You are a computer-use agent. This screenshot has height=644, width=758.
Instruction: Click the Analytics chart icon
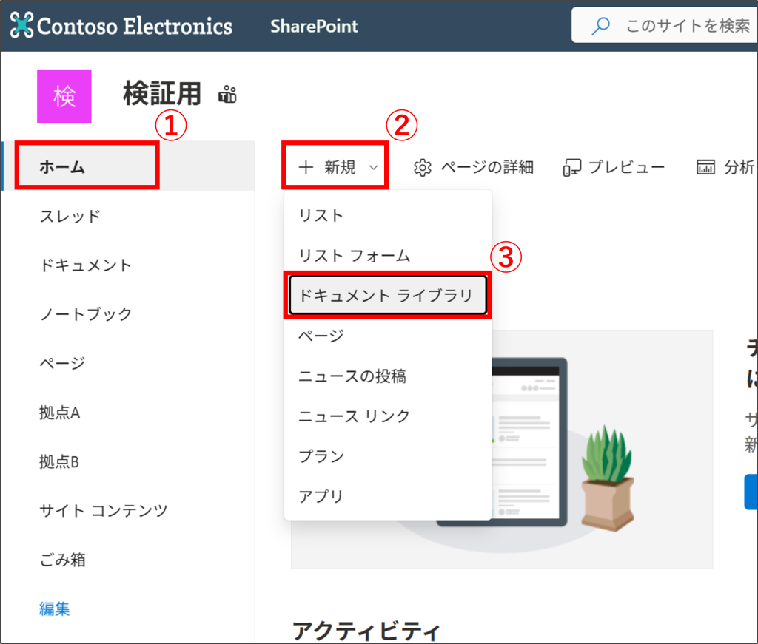point(705,168)
